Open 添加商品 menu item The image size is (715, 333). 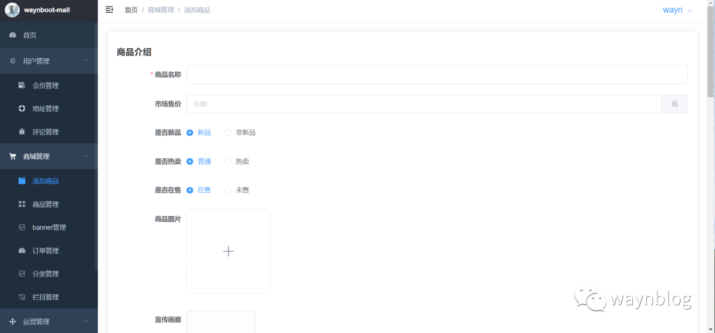pos(49,180)
